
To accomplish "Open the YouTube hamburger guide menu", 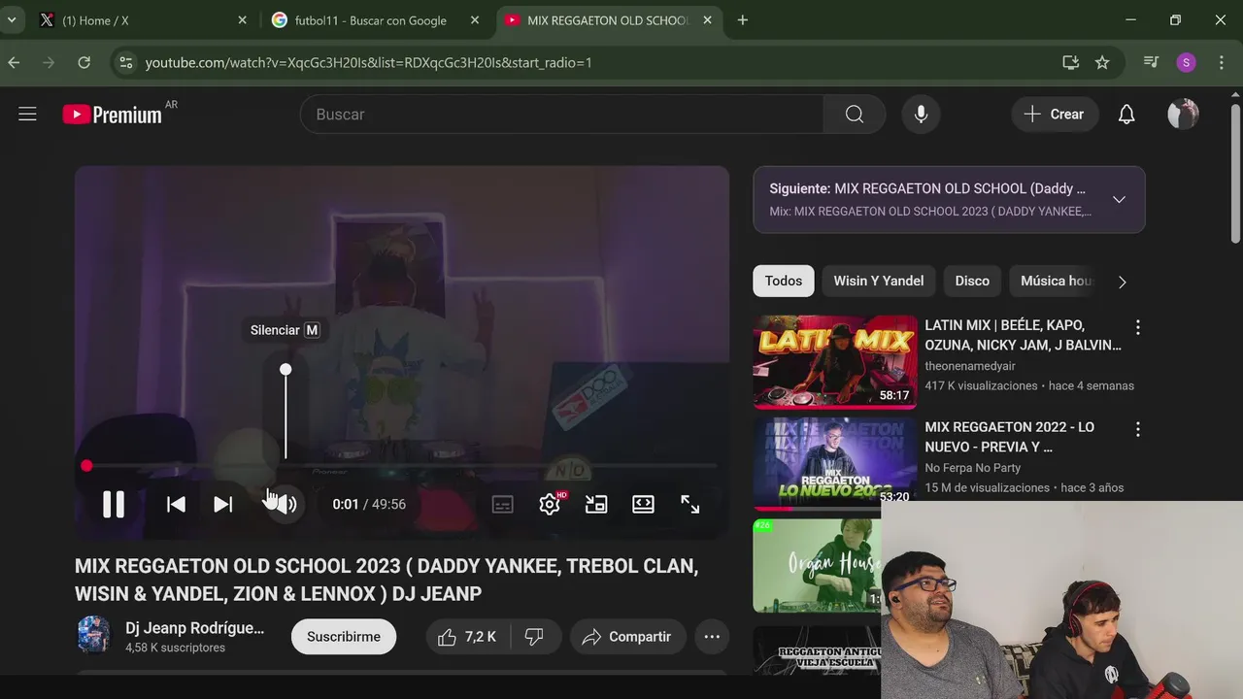I will click(27, 115).
